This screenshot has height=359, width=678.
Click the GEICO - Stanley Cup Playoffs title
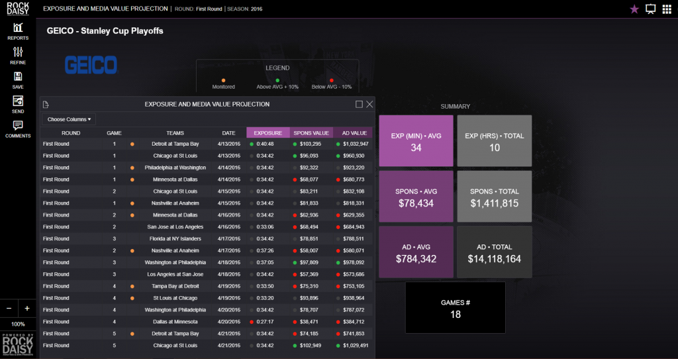point(105,31)
